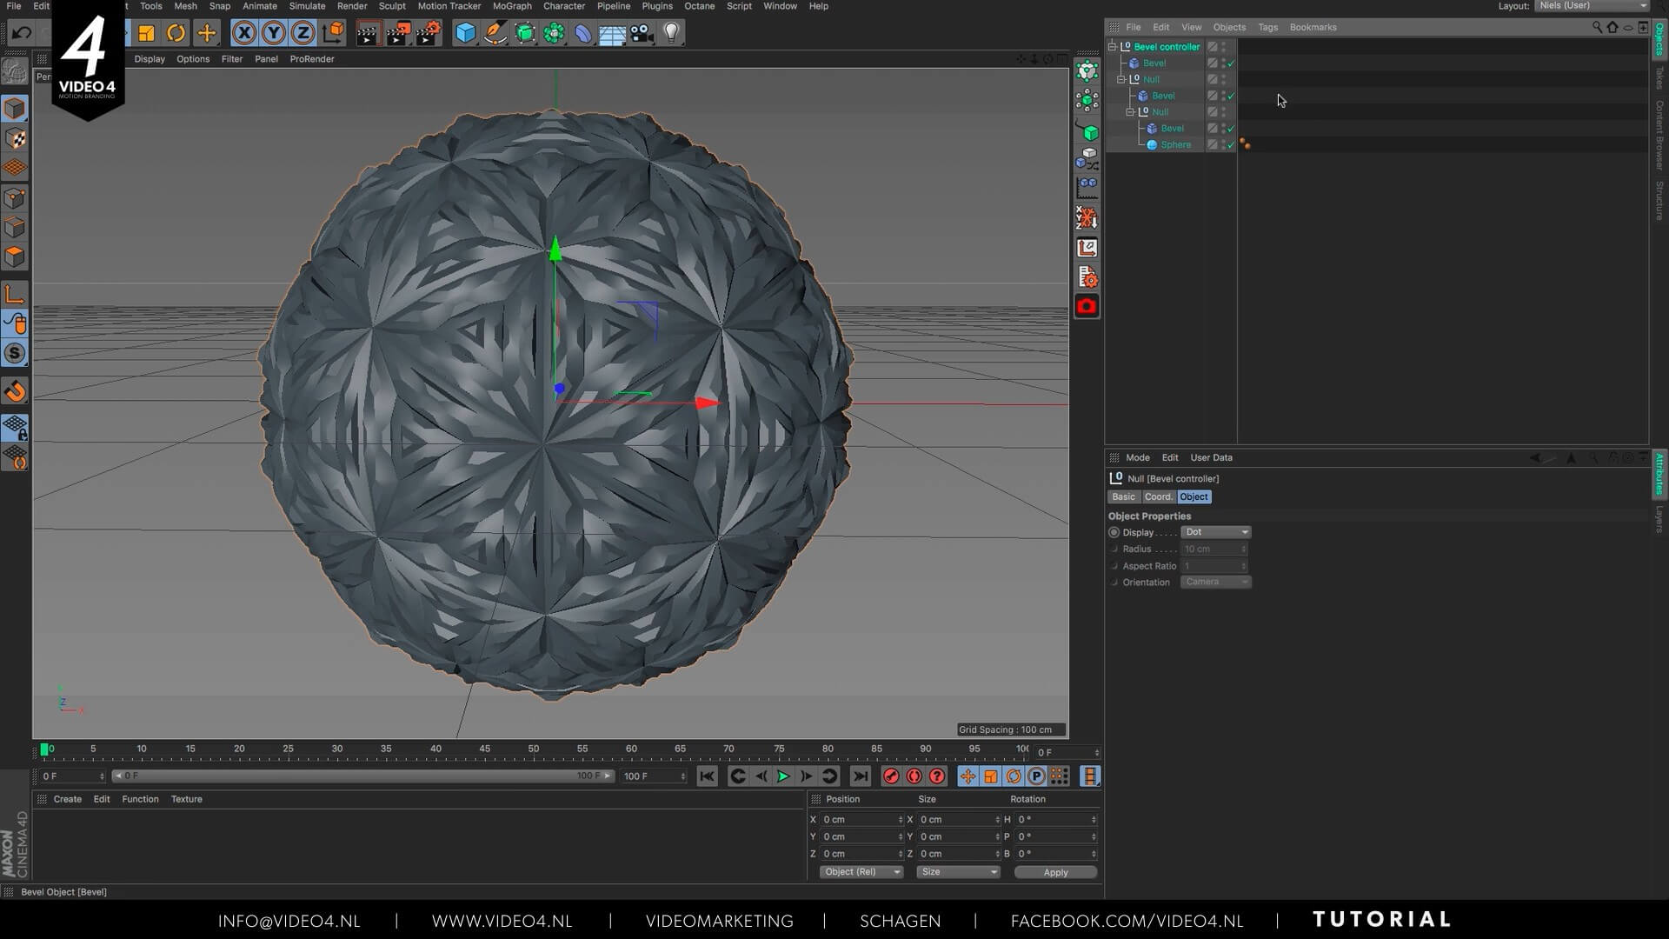Open the ProRender viewport menu
Image resolution: width=1669 pixels, height=939 pixels.
(x=311, y=59)
